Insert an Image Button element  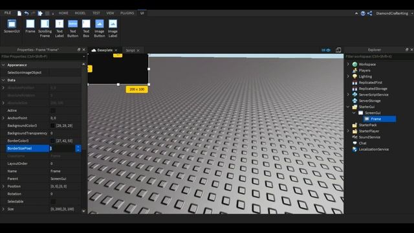(99, 28)
